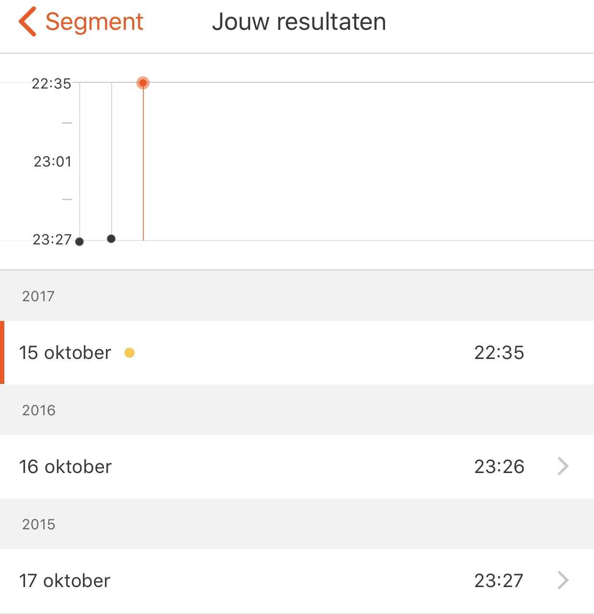Tap the Jouw resultaten title
The height and width of the screenshot is (614, 594).
pos(299,22)
